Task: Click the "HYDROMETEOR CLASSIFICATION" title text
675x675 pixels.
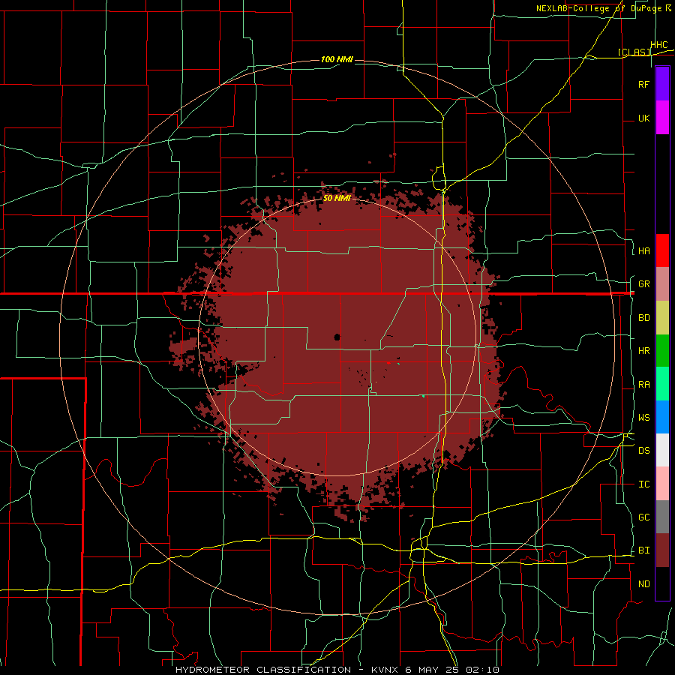Action: click(x=263, y=670)
